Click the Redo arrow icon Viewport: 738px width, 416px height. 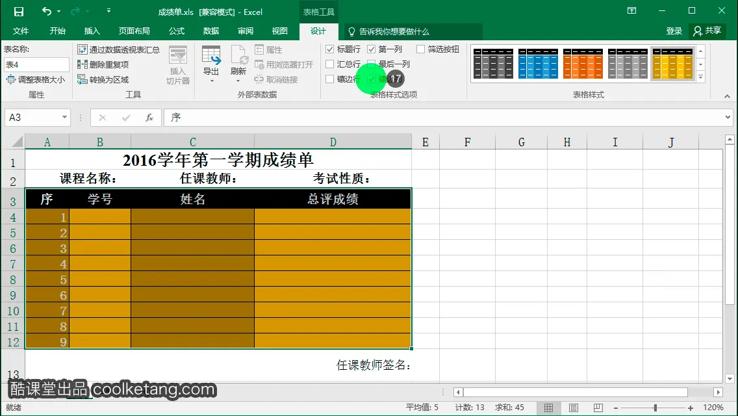coord(75,11)
